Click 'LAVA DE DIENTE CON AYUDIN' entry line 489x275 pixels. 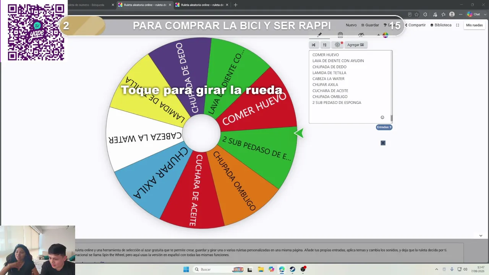[x=338, y=61]
